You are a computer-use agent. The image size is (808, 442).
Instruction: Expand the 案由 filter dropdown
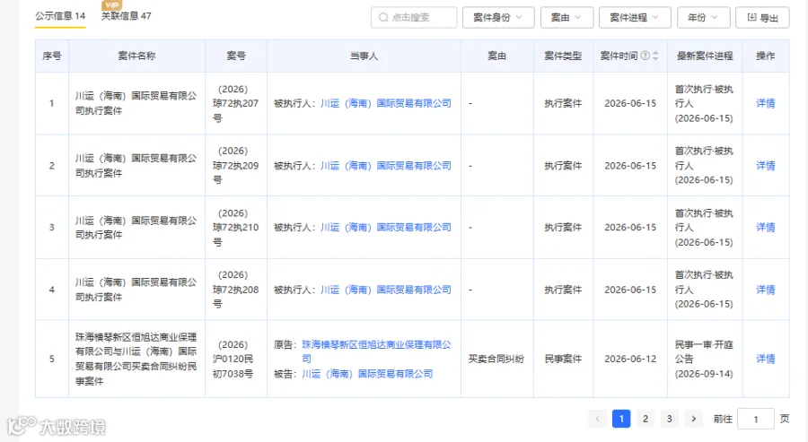[566, 18]
